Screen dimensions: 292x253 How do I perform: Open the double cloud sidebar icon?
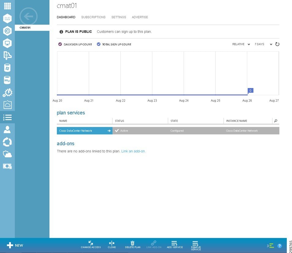coord(7,154)
